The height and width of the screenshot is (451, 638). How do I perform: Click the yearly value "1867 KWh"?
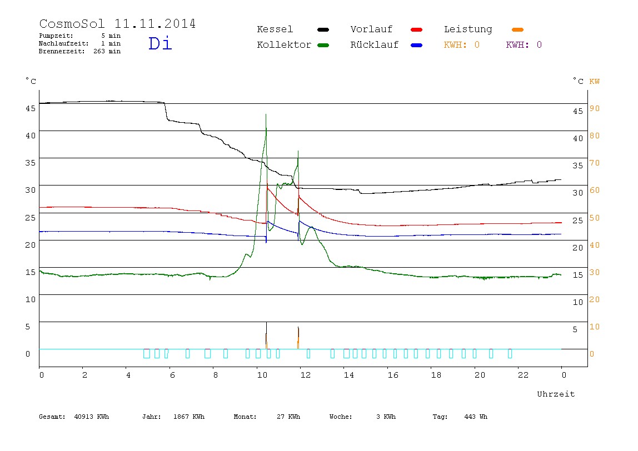click(189, 417)
